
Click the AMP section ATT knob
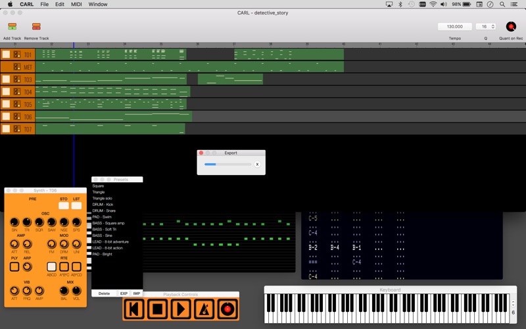[x=14, y=244]
